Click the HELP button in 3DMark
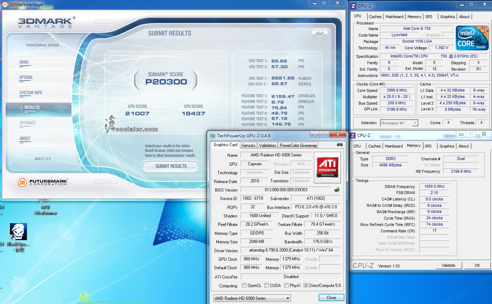Image resolution: width=492 pixels, height=304 pixels. coord(320,33)
